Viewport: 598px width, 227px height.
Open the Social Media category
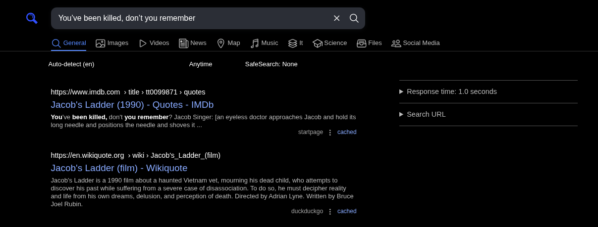[x=415, y=43]
